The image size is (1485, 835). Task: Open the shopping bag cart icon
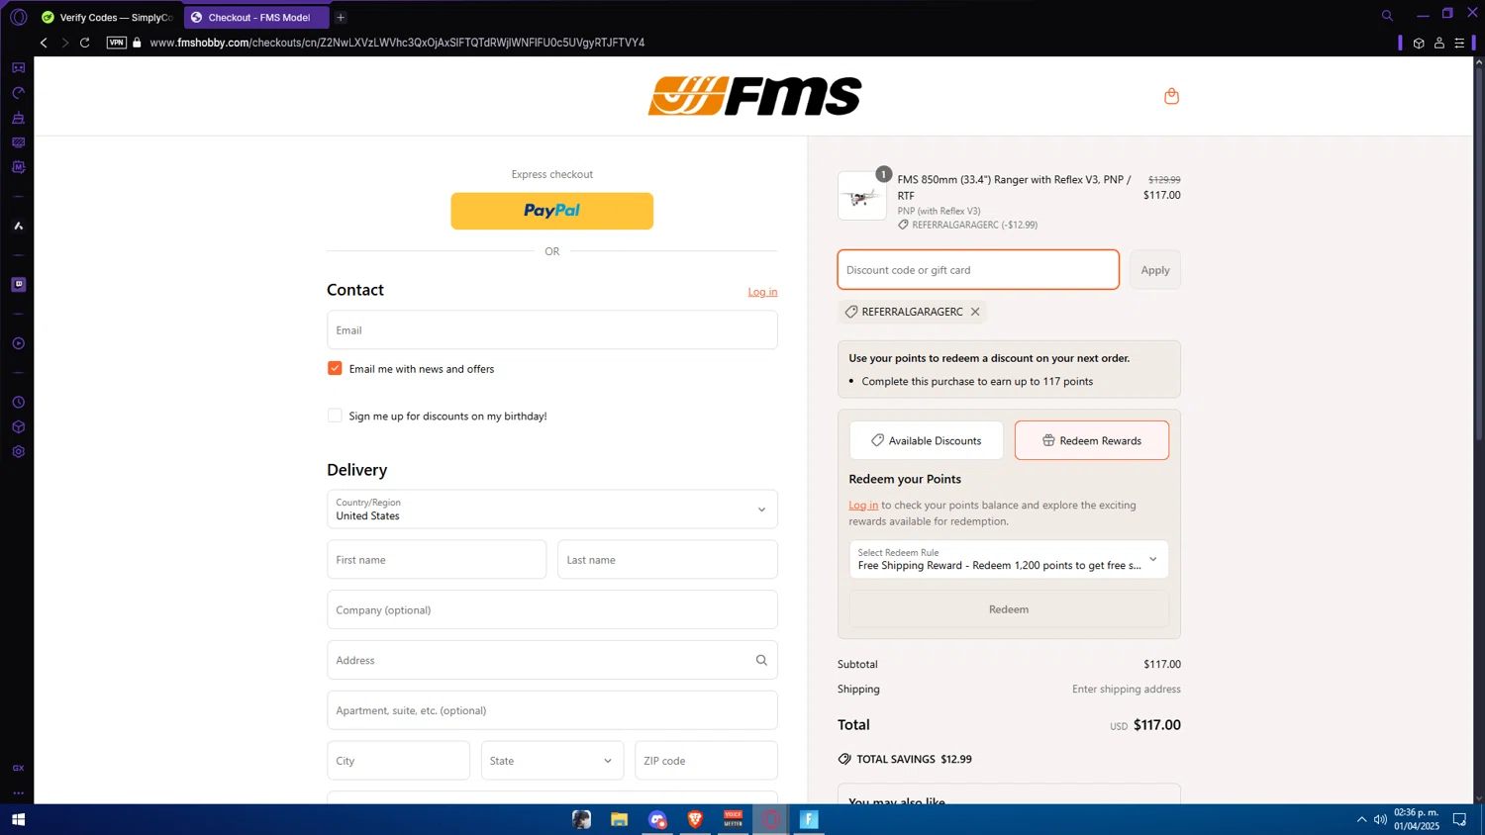coord(1171,96)
